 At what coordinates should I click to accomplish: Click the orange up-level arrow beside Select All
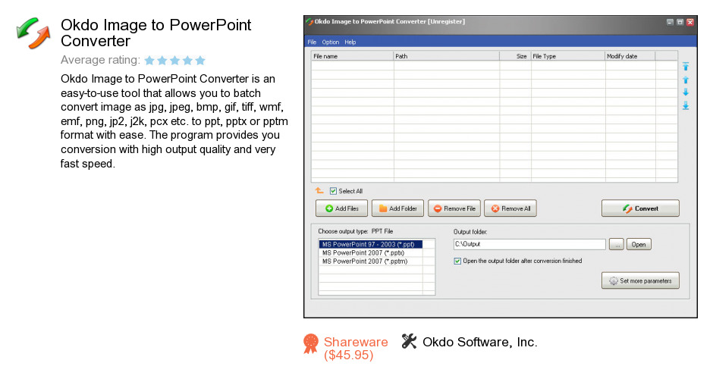click(319, 191)
